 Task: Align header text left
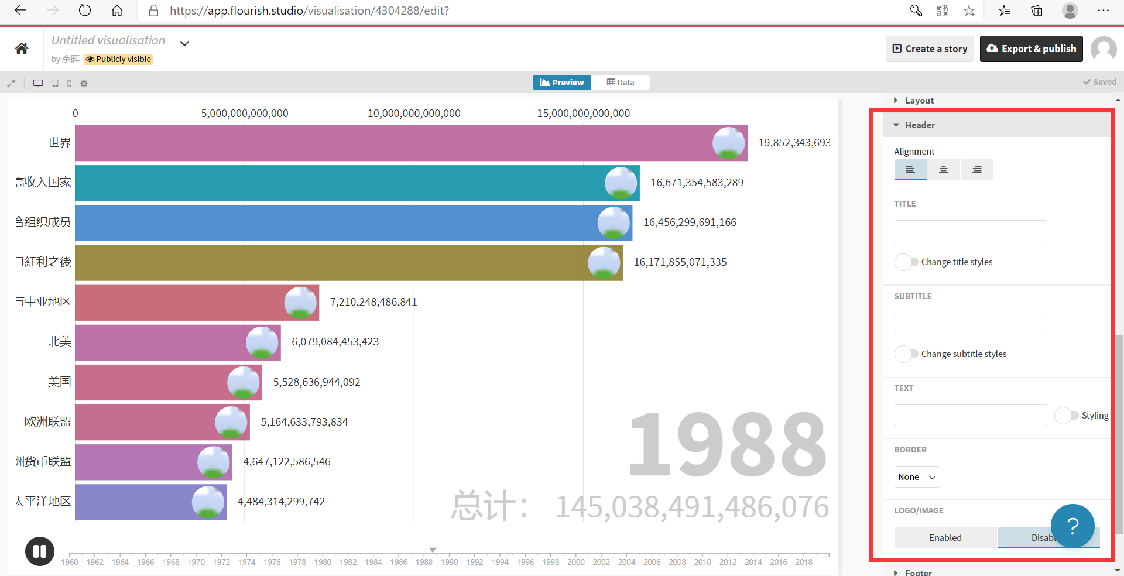910,170
